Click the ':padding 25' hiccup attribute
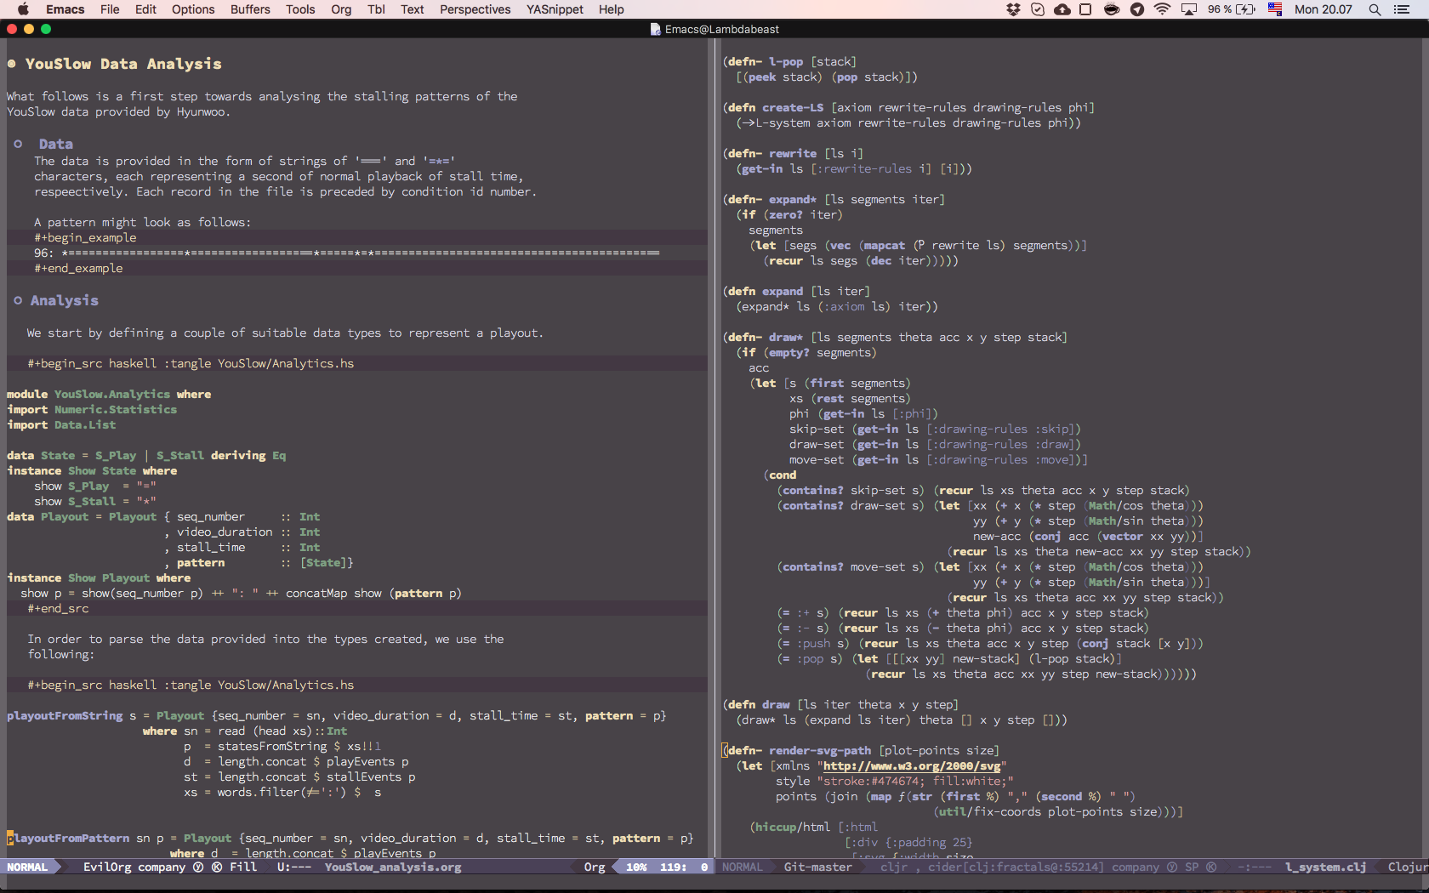1429x893 pixels. coord(929,843)
